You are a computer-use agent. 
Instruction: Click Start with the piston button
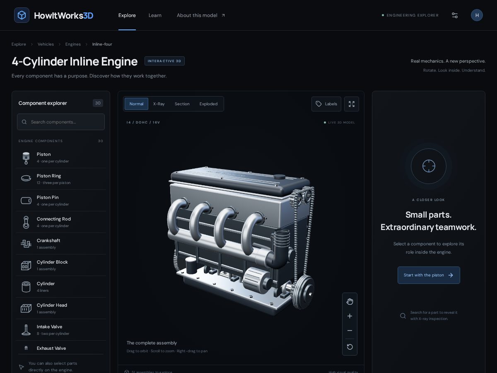point(429,275)
